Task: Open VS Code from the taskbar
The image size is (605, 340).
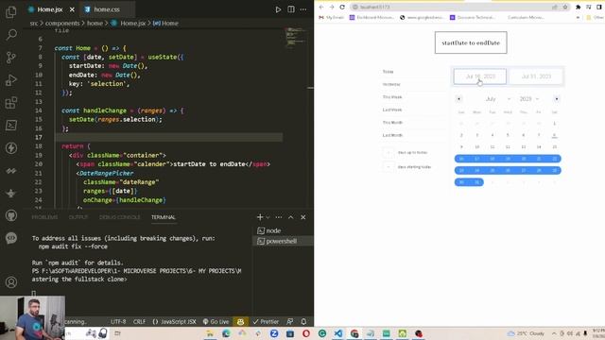Action: tap(338, 333)
